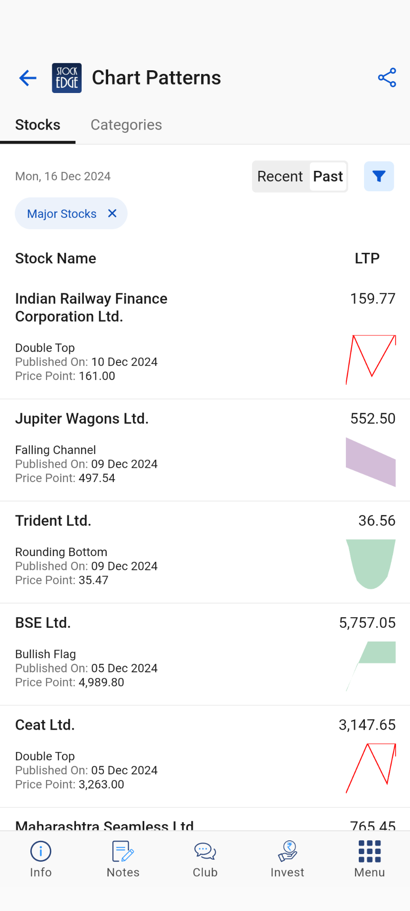Open the Menu grid icon

(369, 858)
